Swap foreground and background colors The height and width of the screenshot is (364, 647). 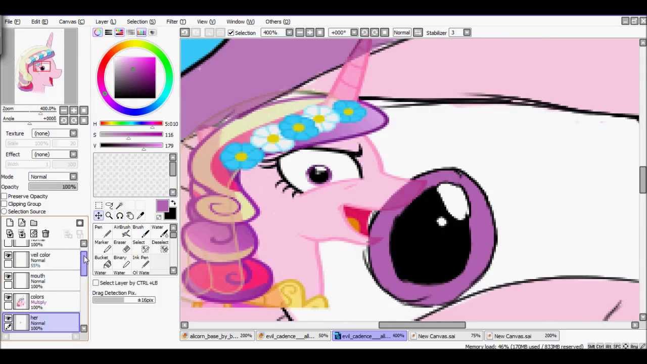pos(173,203)
